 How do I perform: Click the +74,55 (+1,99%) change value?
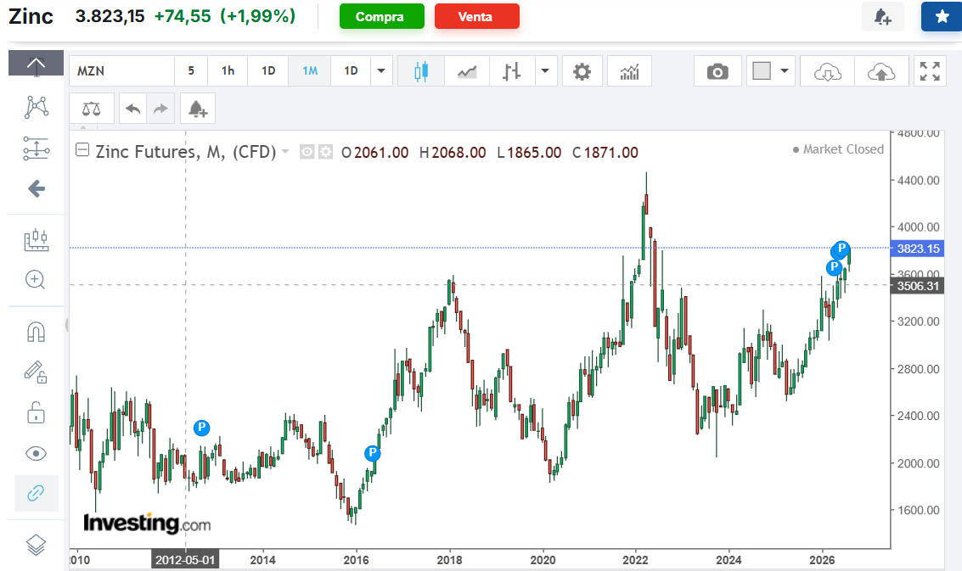[224, 16]
